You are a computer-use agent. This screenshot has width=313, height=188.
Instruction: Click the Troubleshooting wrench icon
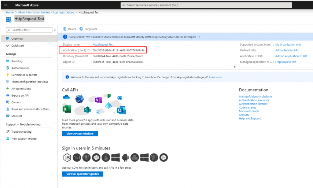[x=8, y=131]
